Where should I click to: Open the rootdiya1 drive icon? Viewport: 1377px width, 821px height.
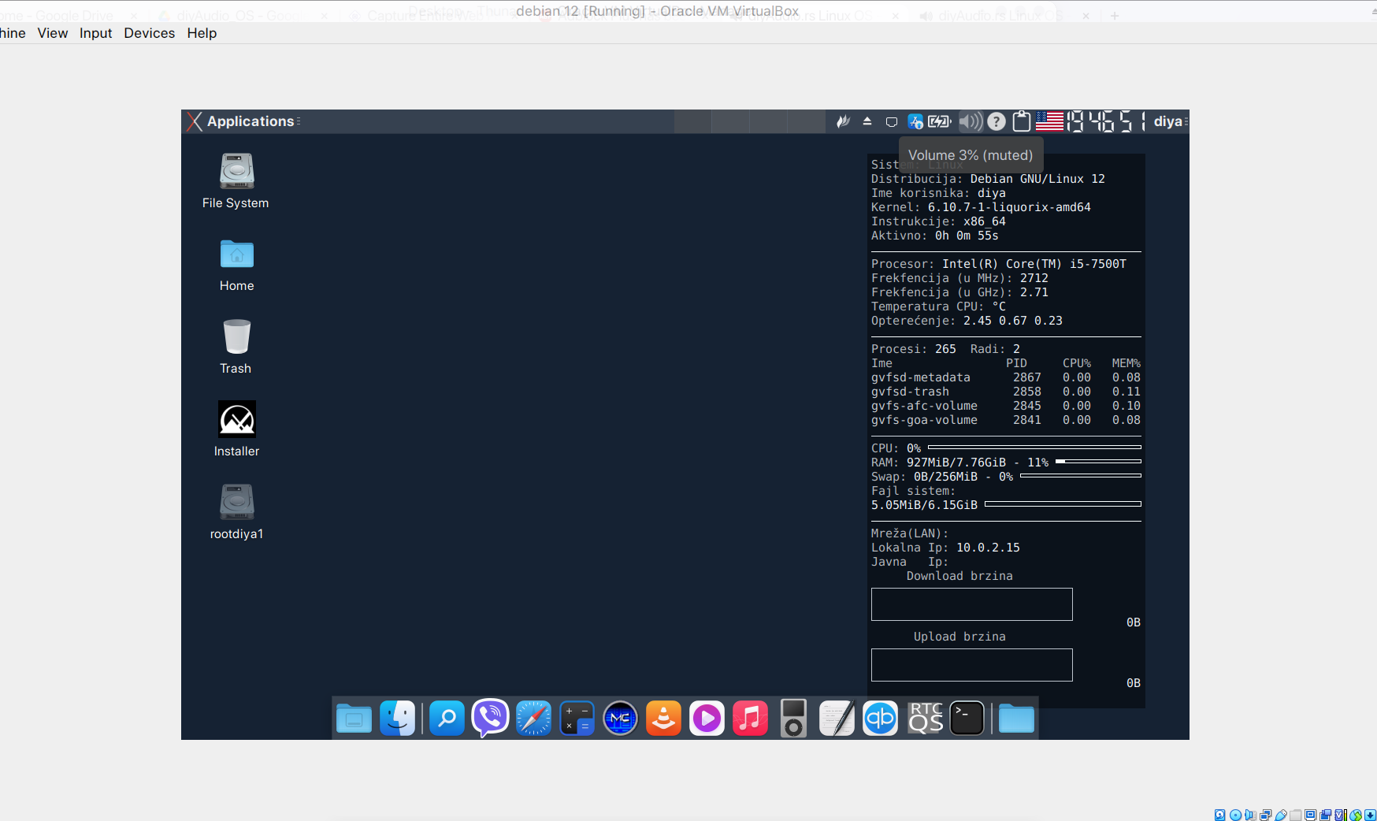point(236,512)
